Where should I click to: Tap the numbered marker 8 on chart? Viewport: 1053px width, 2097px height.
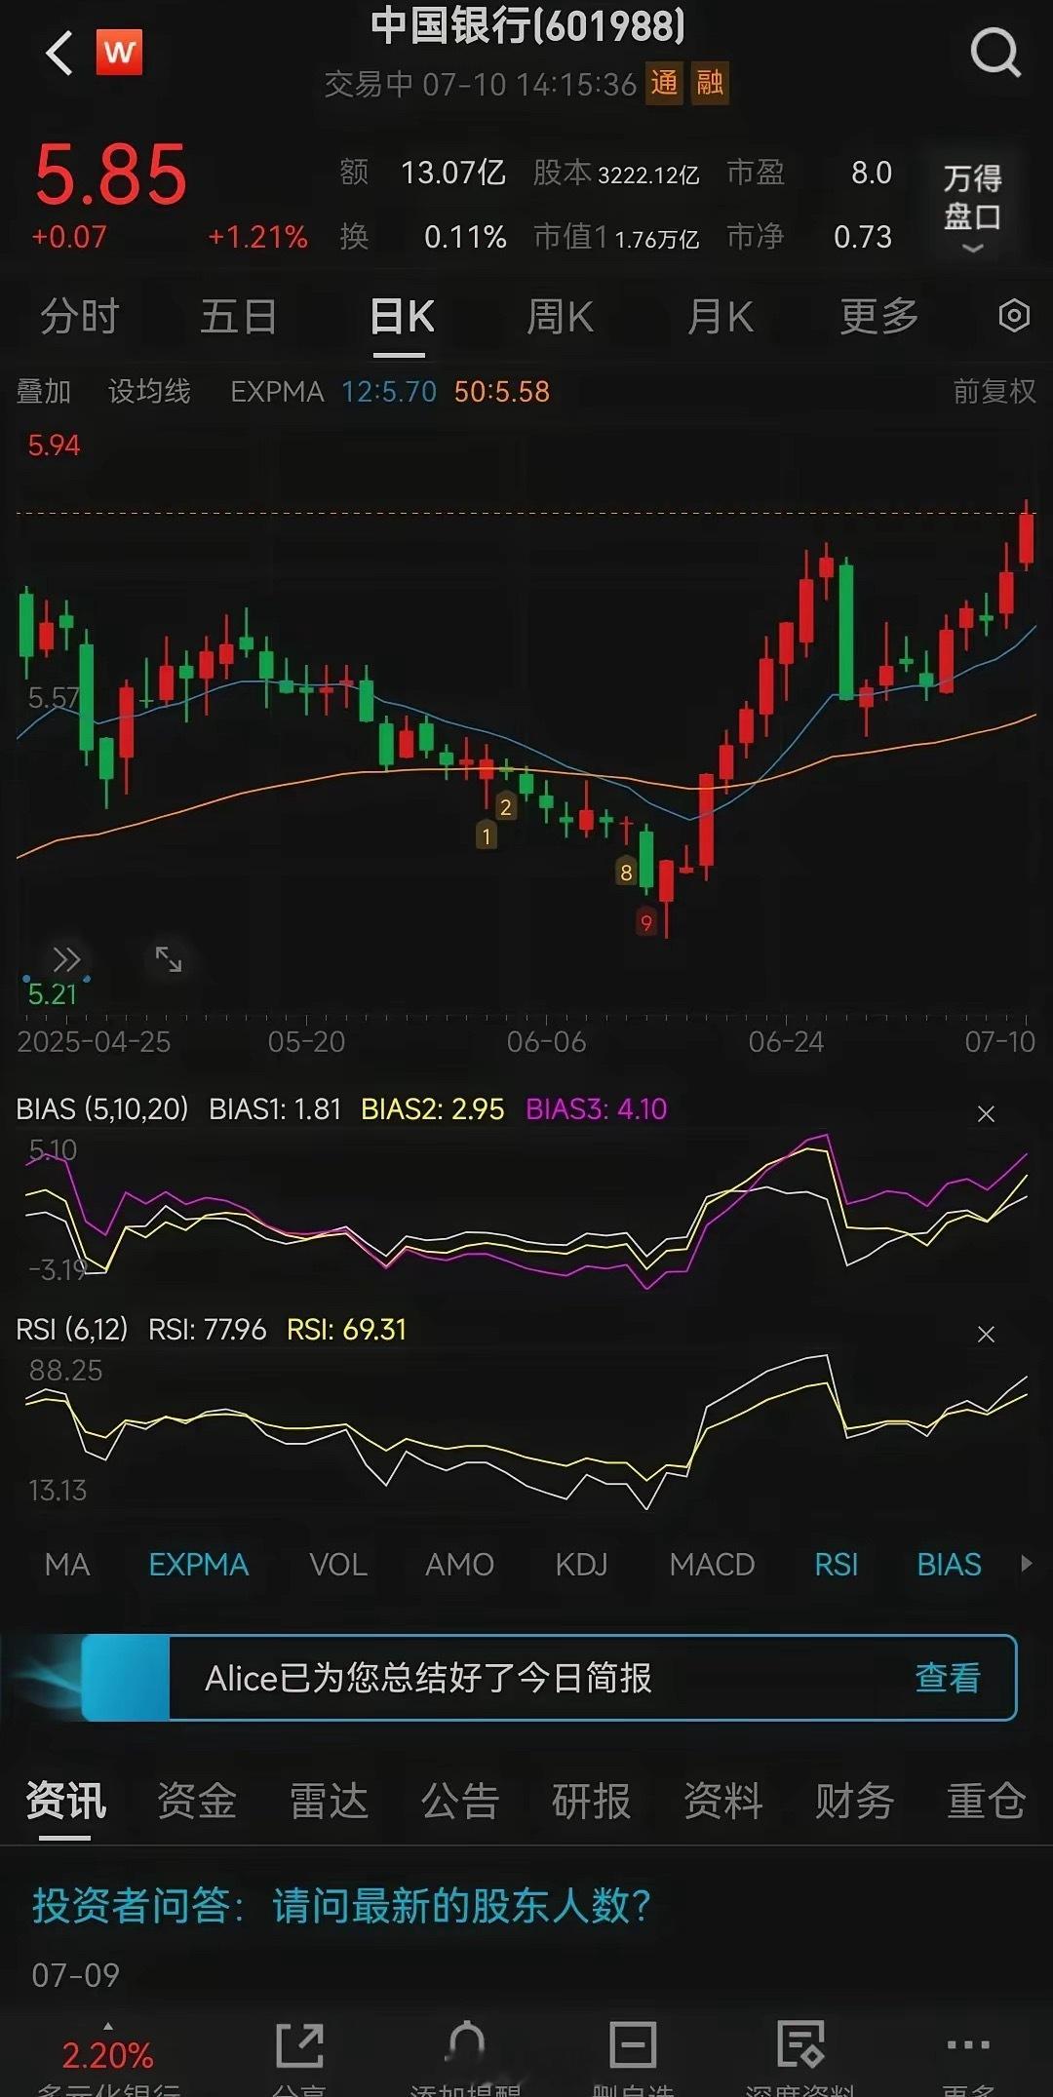point(626,872)
